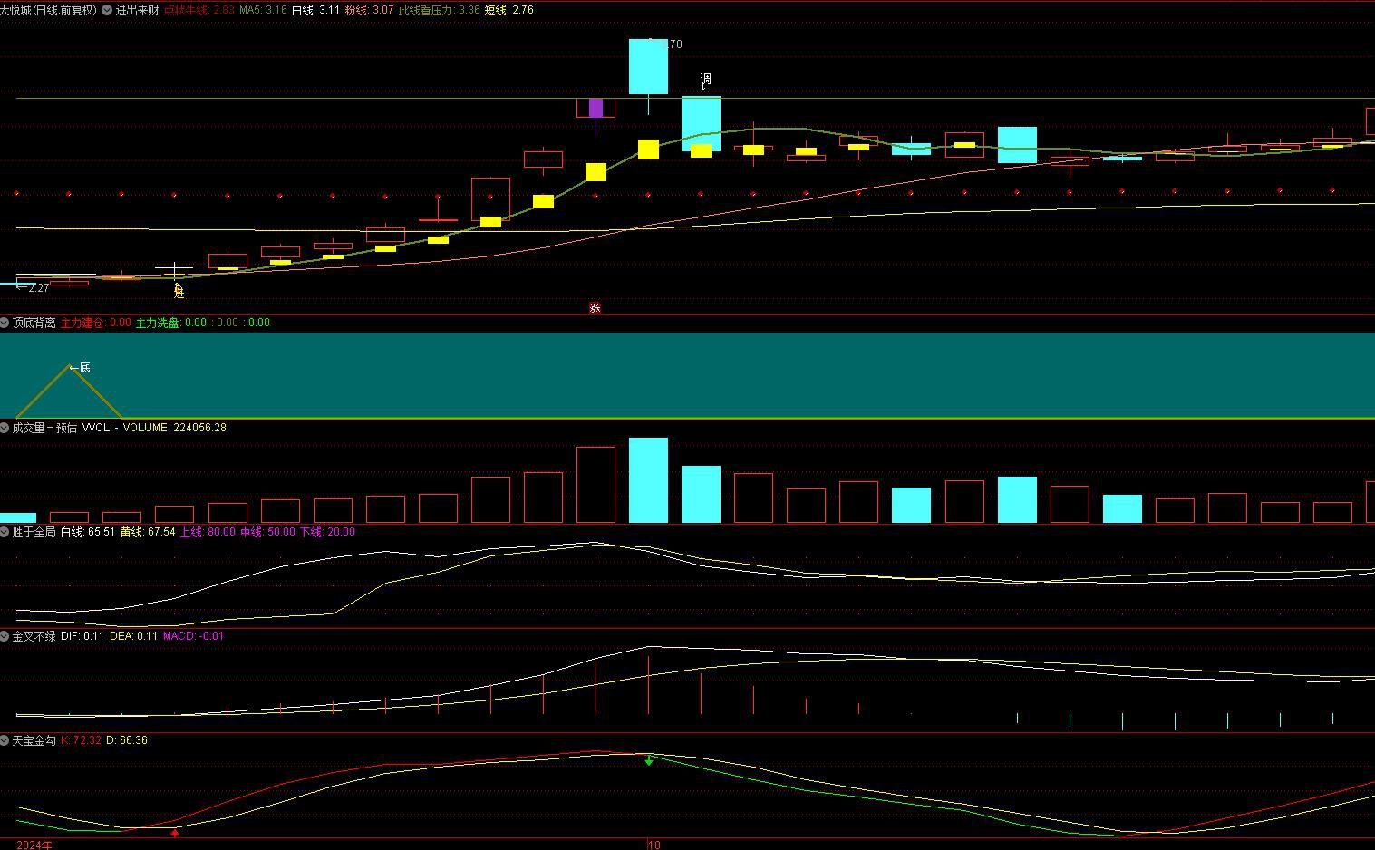Click the 短线: 2.76 value
This screenshot has height=850, width=1375.
pos(508,10)
